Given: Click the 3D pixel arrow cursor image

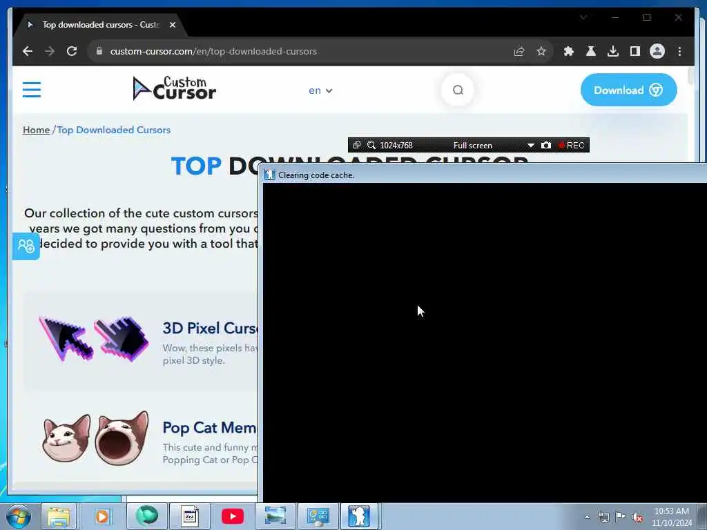Looking at the screenshot, I should pos(66,339).
